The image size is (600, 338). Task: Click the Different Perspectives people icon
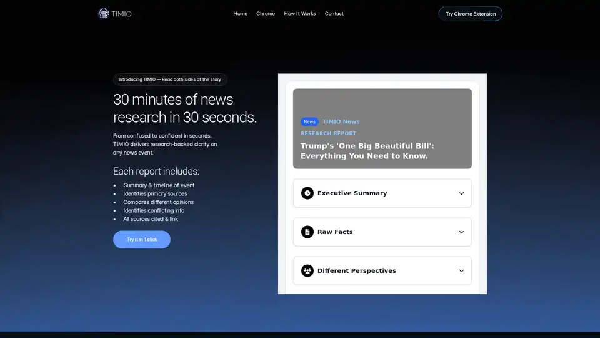tap(307, 271)
